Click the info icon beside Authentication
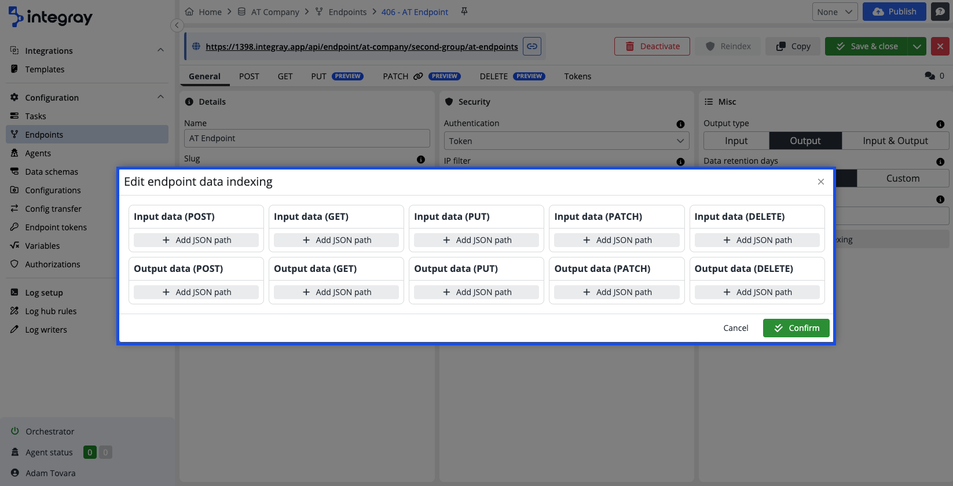The image size is (953, 486). pyautogui.click(x=680, y=124)
